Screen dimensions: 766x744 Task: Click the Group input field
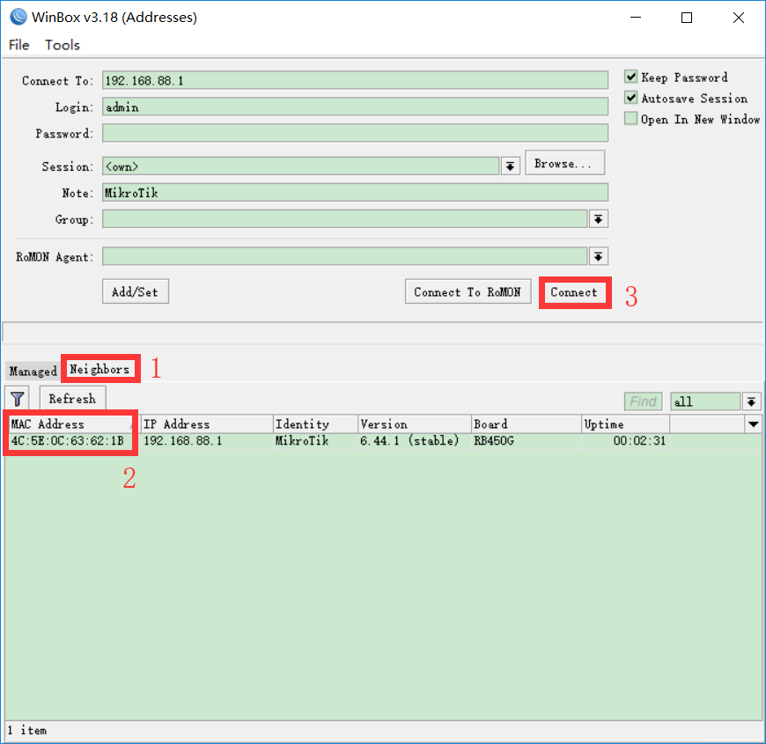point(345,219)
